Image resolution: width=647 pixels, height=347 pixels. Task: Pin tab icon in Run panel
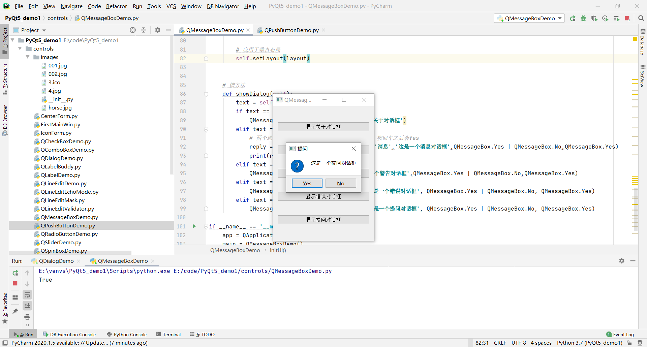[x=15, y=311]
